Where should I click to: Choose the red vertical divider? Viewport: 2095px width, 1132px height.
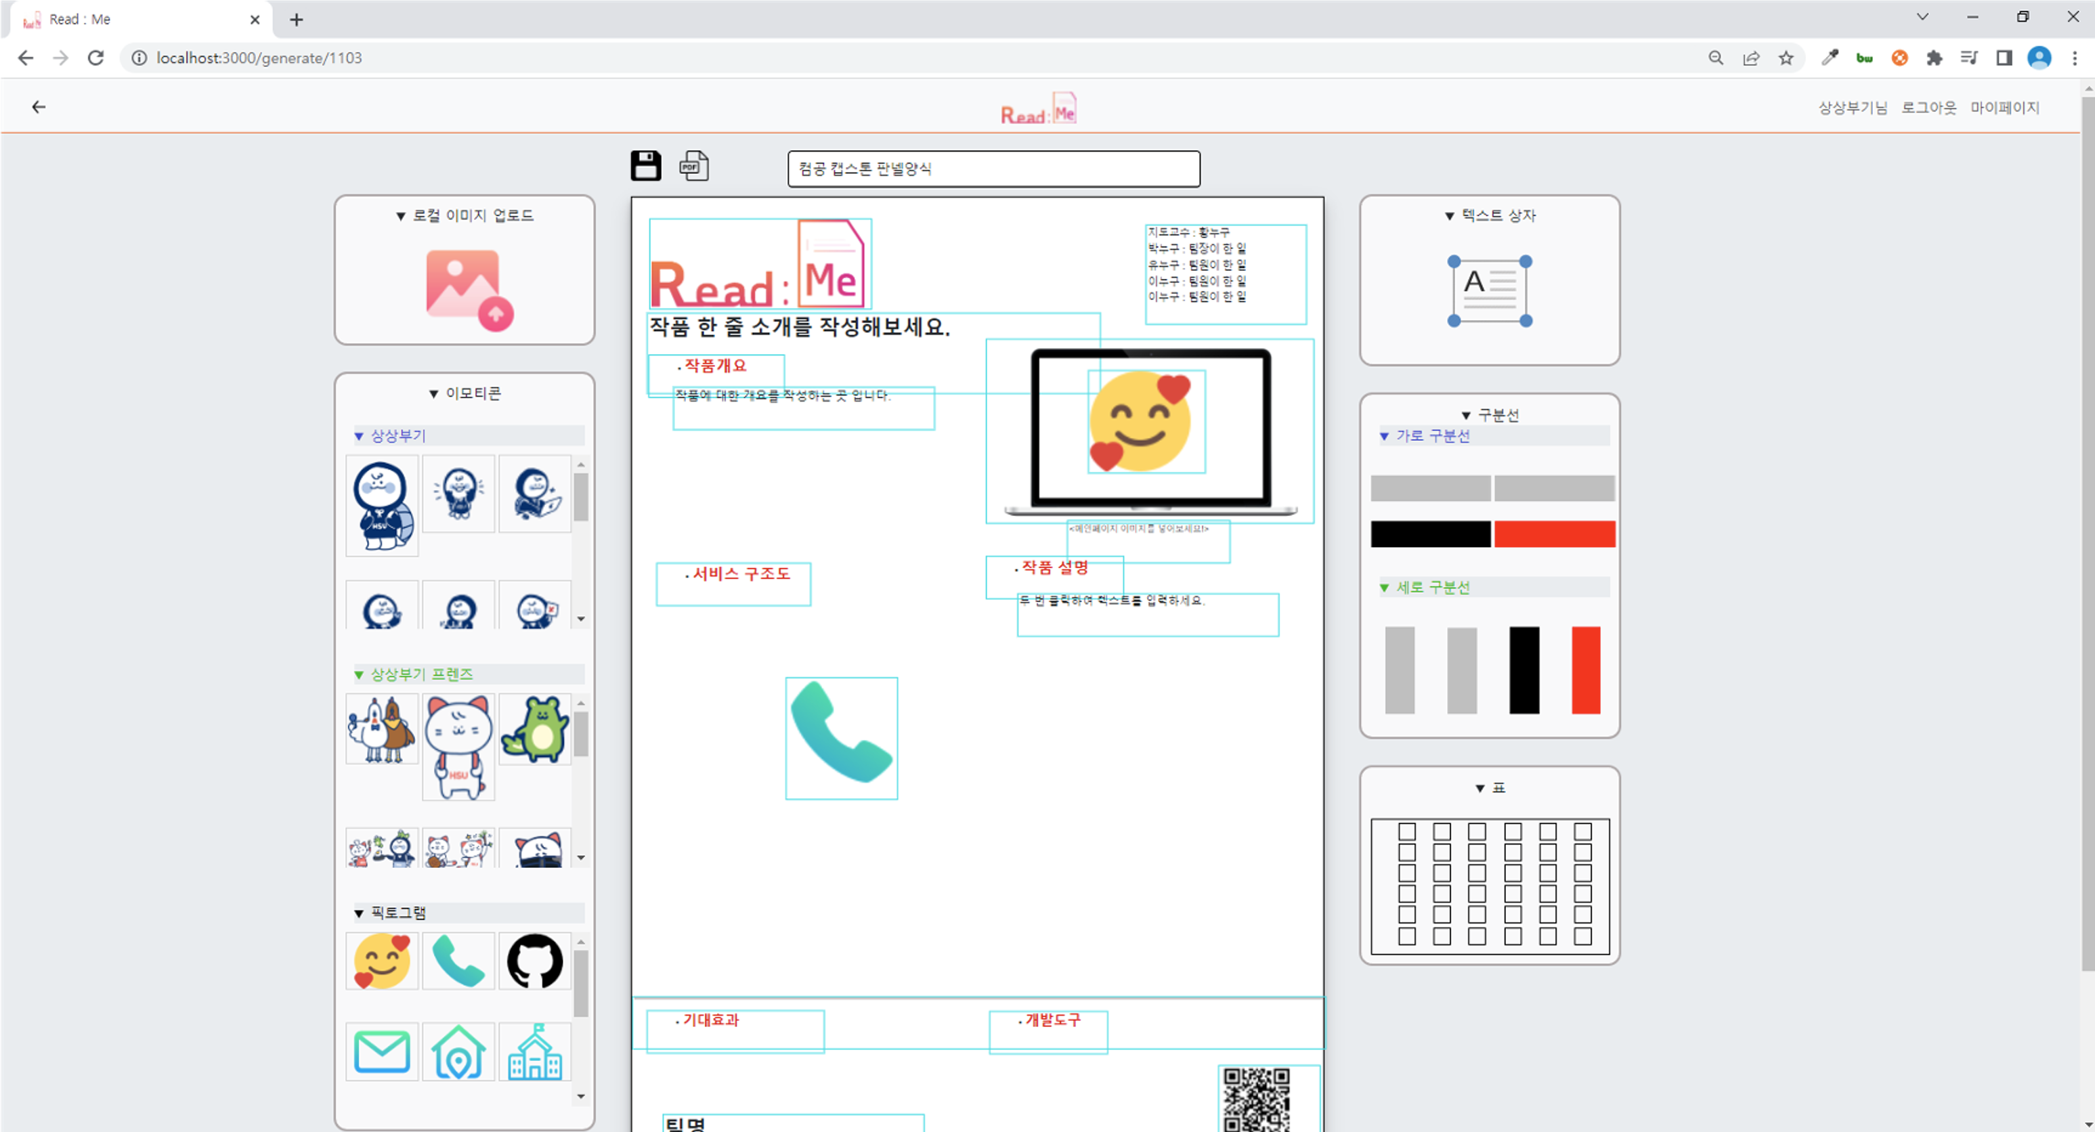point(1585,670)
